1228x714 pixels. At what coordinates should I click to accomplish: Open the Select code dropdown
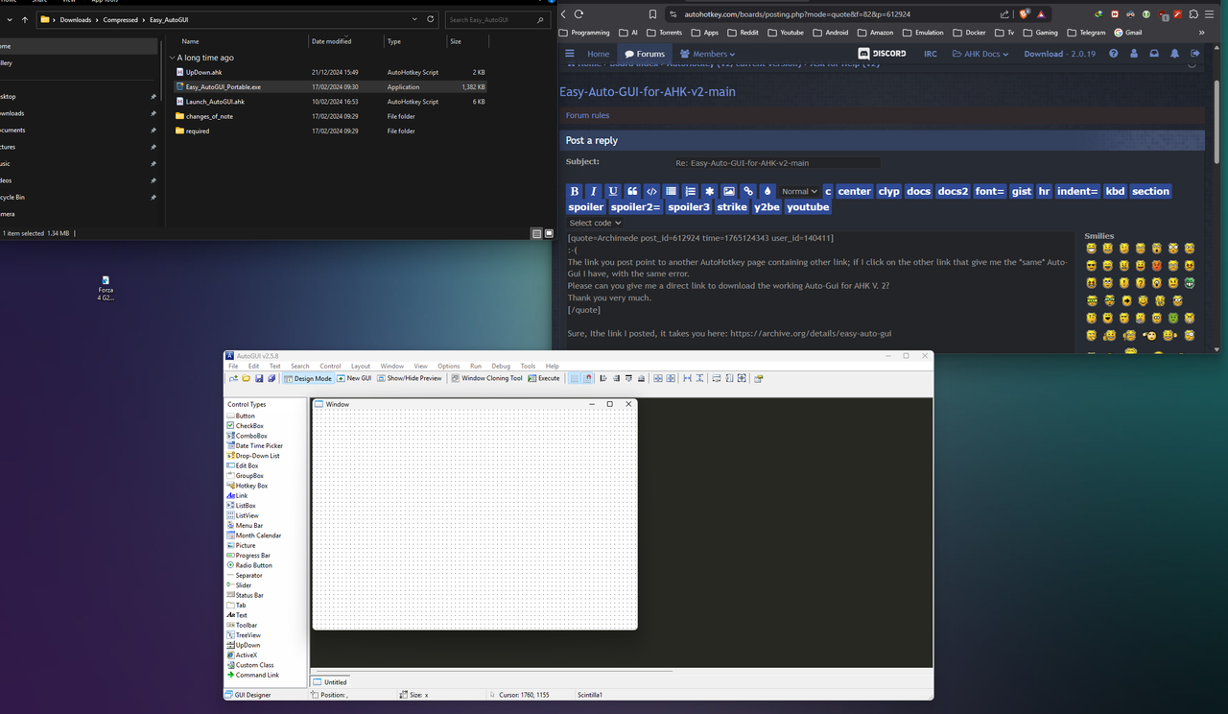[595, 223]
